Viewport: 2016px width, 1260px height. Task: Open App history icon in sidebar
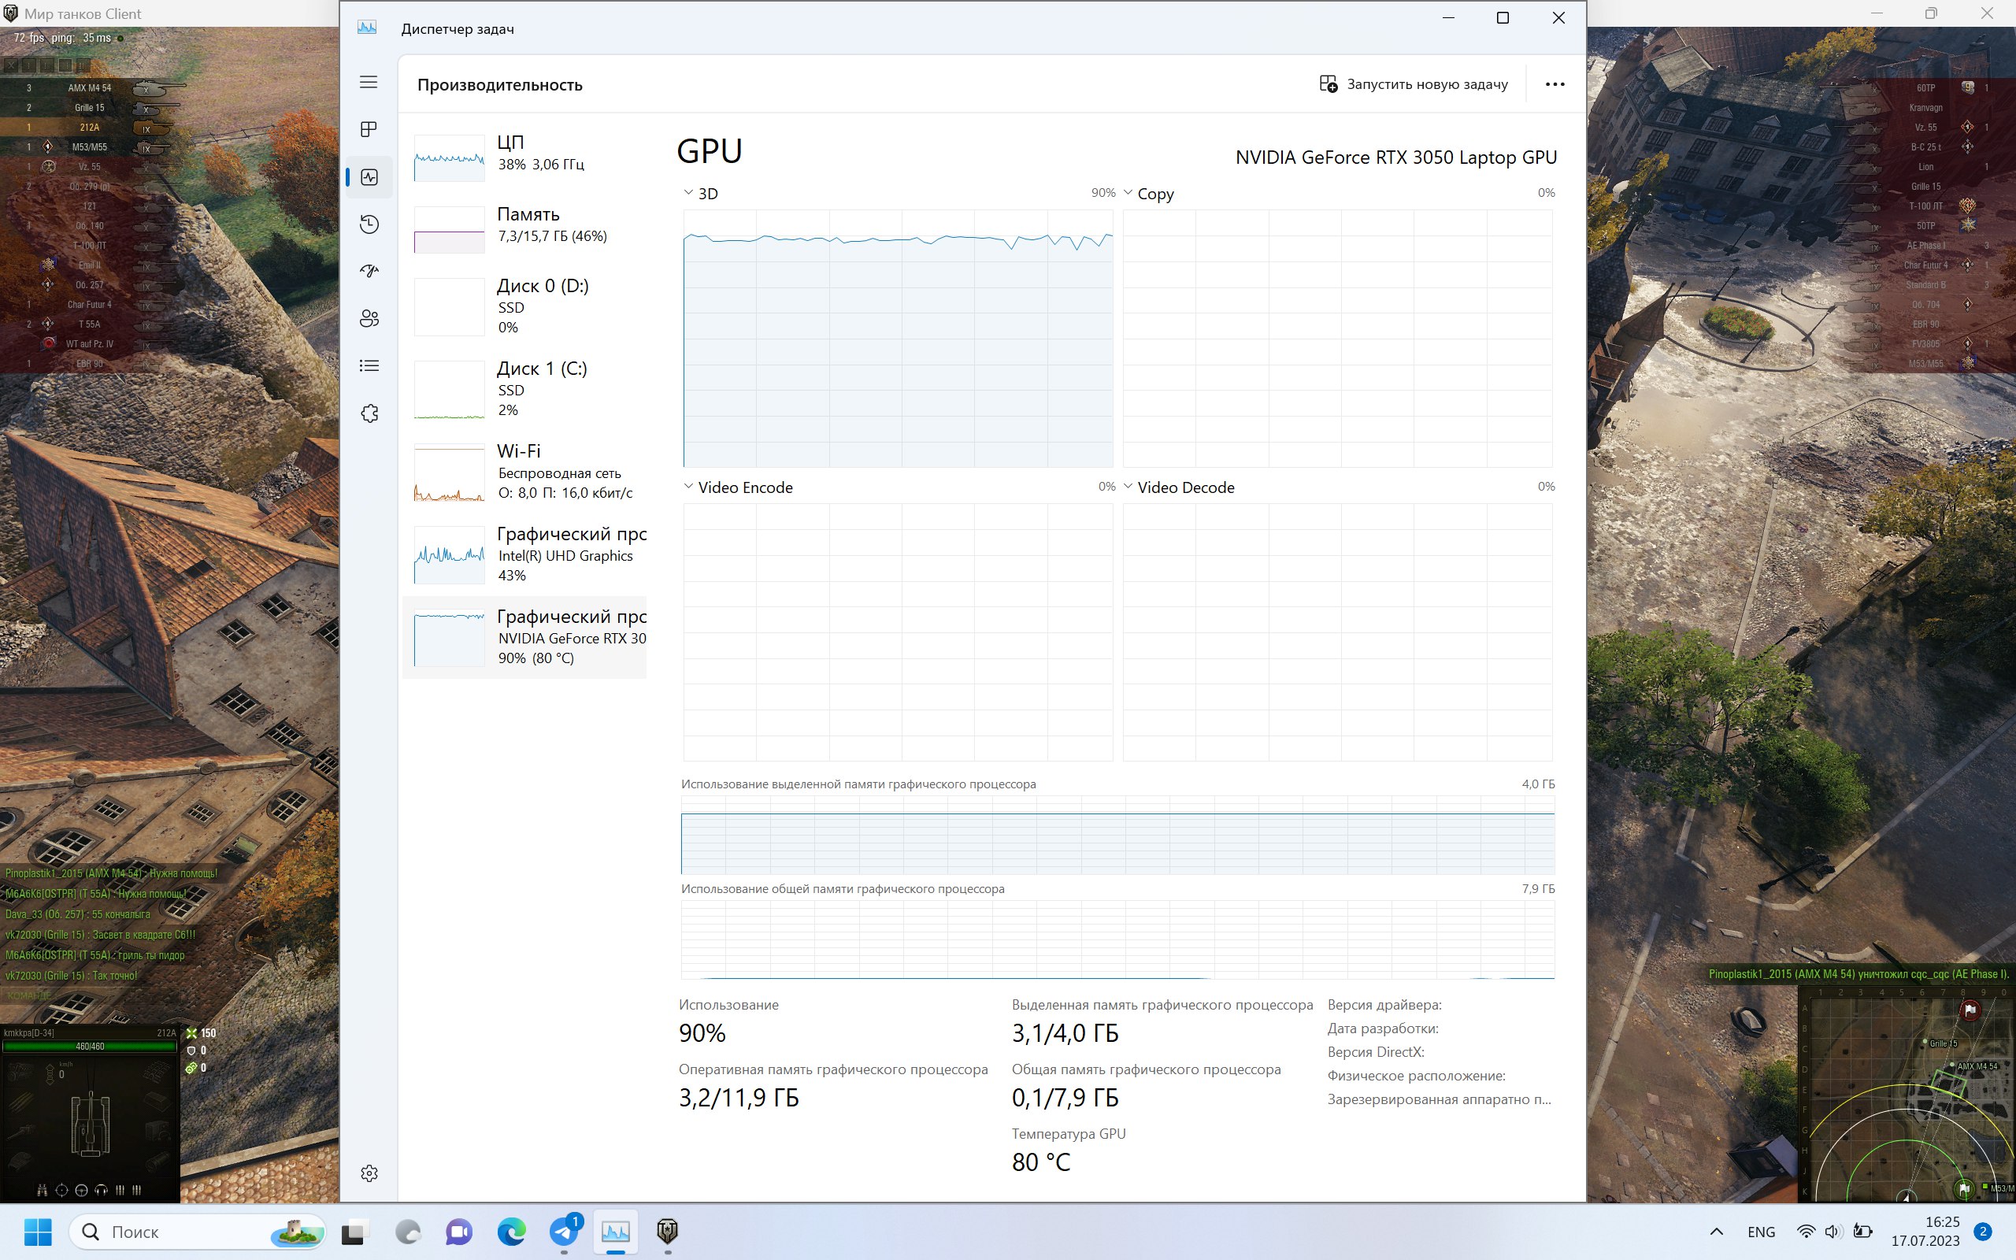369,224
